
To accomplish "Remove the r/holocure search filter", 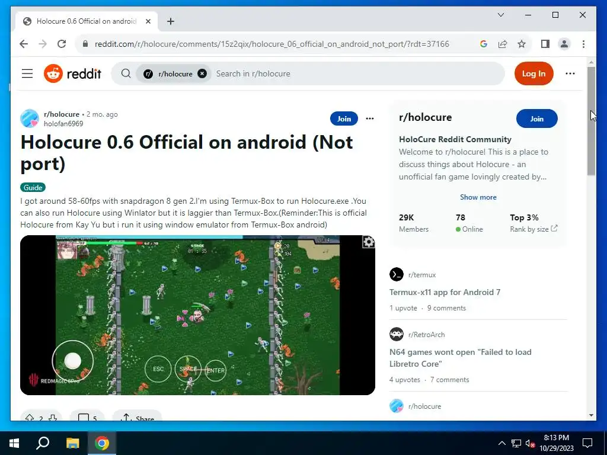I will (202, 73).
